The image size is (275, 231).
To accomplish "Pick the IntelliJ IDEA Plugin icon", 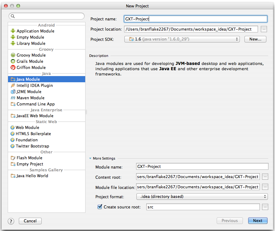I will (13, 85).
